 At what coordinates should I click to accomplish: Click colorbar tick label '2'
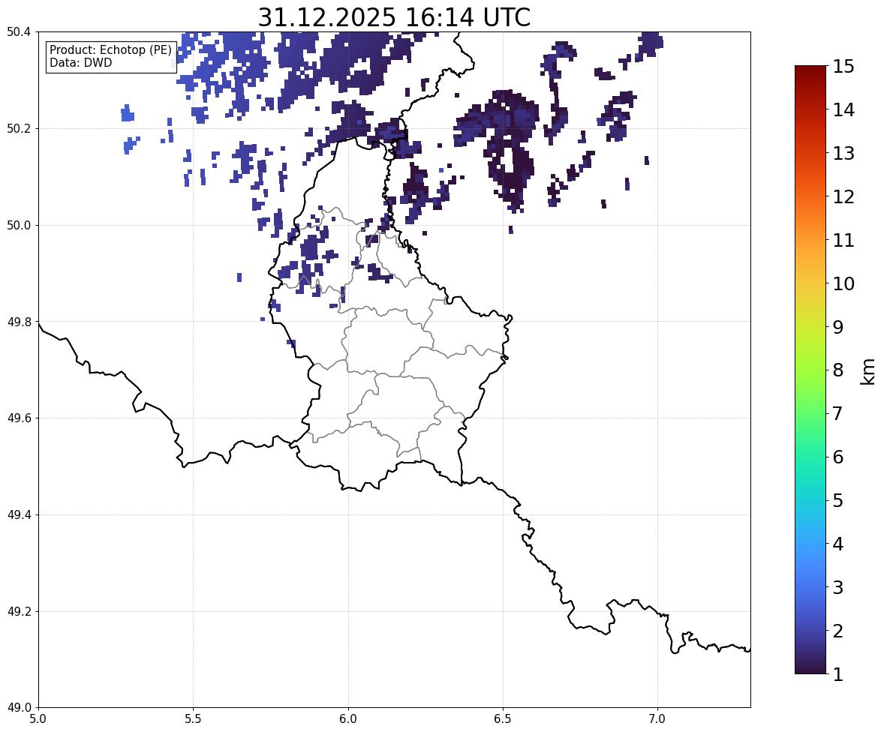point(838,631)
